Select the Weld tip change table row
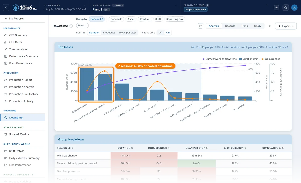Screen dimensions: 301x183 point(173,156)
